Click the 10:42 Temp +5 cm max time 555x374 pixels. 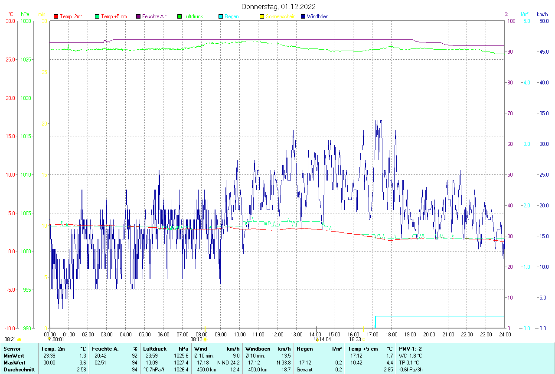click(356, 362)
